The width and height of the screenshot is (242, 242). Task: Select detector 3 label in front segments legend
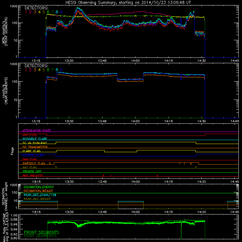35,12
